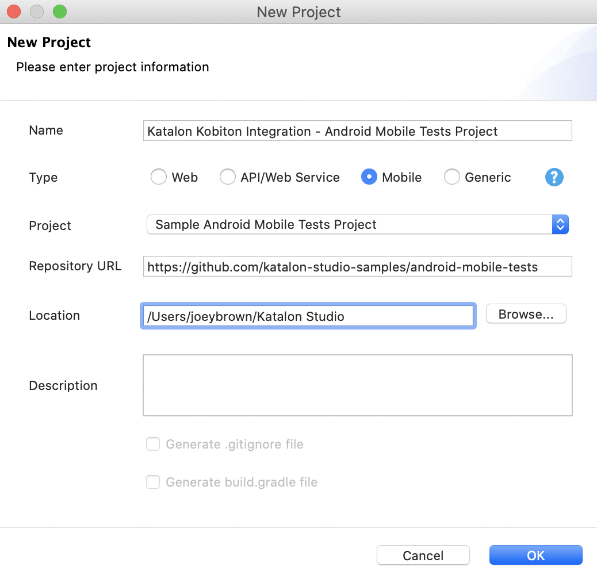Confirm the project with OK
This screenshot has height=582, width=597.
point(535,555)
